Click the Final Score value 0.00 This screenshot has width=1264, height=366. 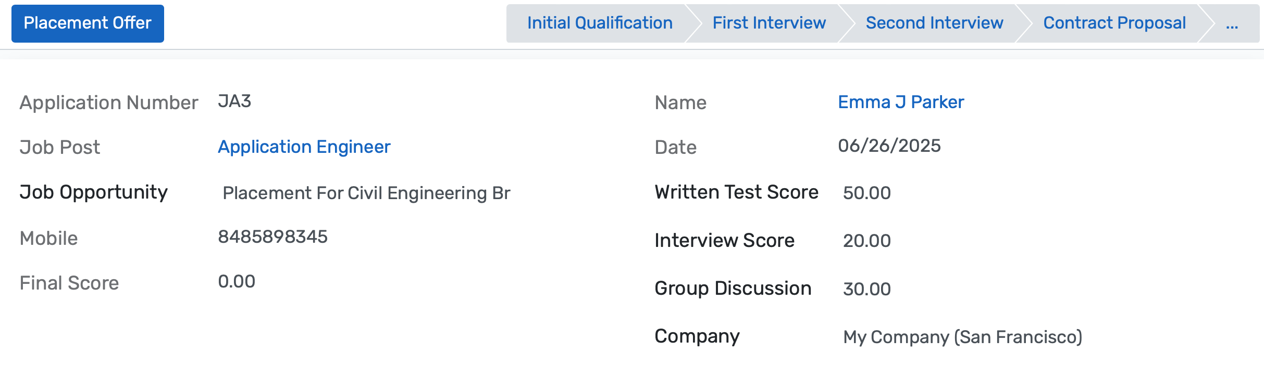pyautogui.click(x=237, y=282)
